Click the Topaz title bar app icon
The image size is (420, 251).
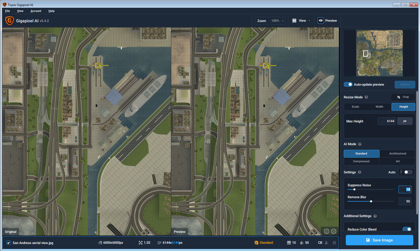pos(4,5)
